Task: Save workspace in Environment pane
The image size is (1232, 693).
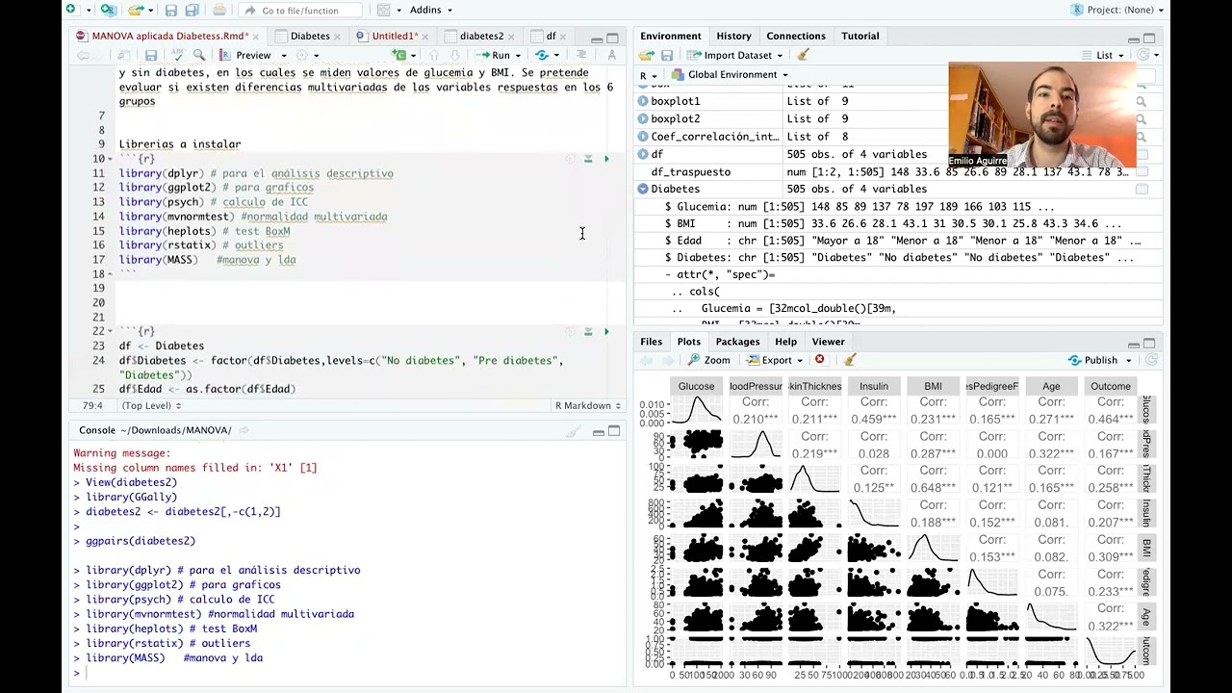Action: point(666,55)
